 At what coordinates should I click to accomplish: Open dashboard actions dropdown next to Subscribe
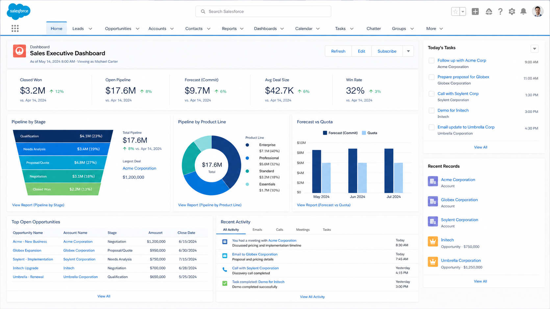[x=408, y=51]
